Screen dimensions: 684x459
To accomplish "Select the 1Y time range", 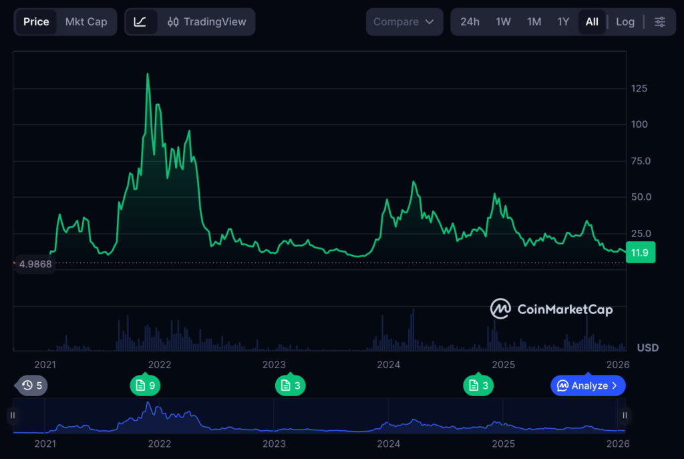I will coord(563,22).
